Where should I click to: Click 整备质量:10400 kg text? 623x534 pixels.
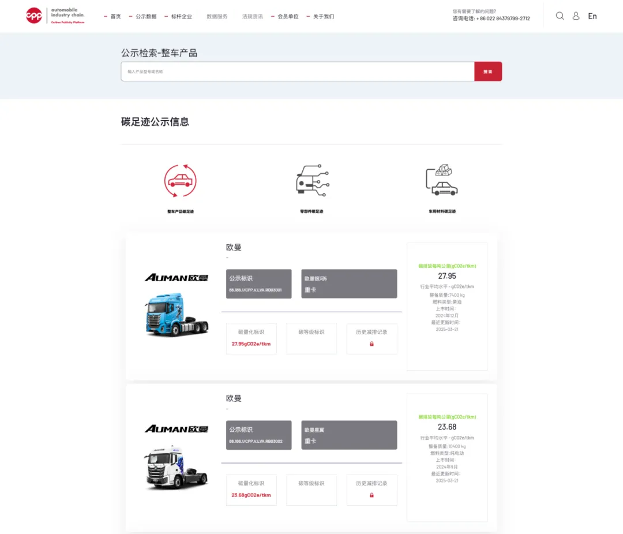coord(447,446)
